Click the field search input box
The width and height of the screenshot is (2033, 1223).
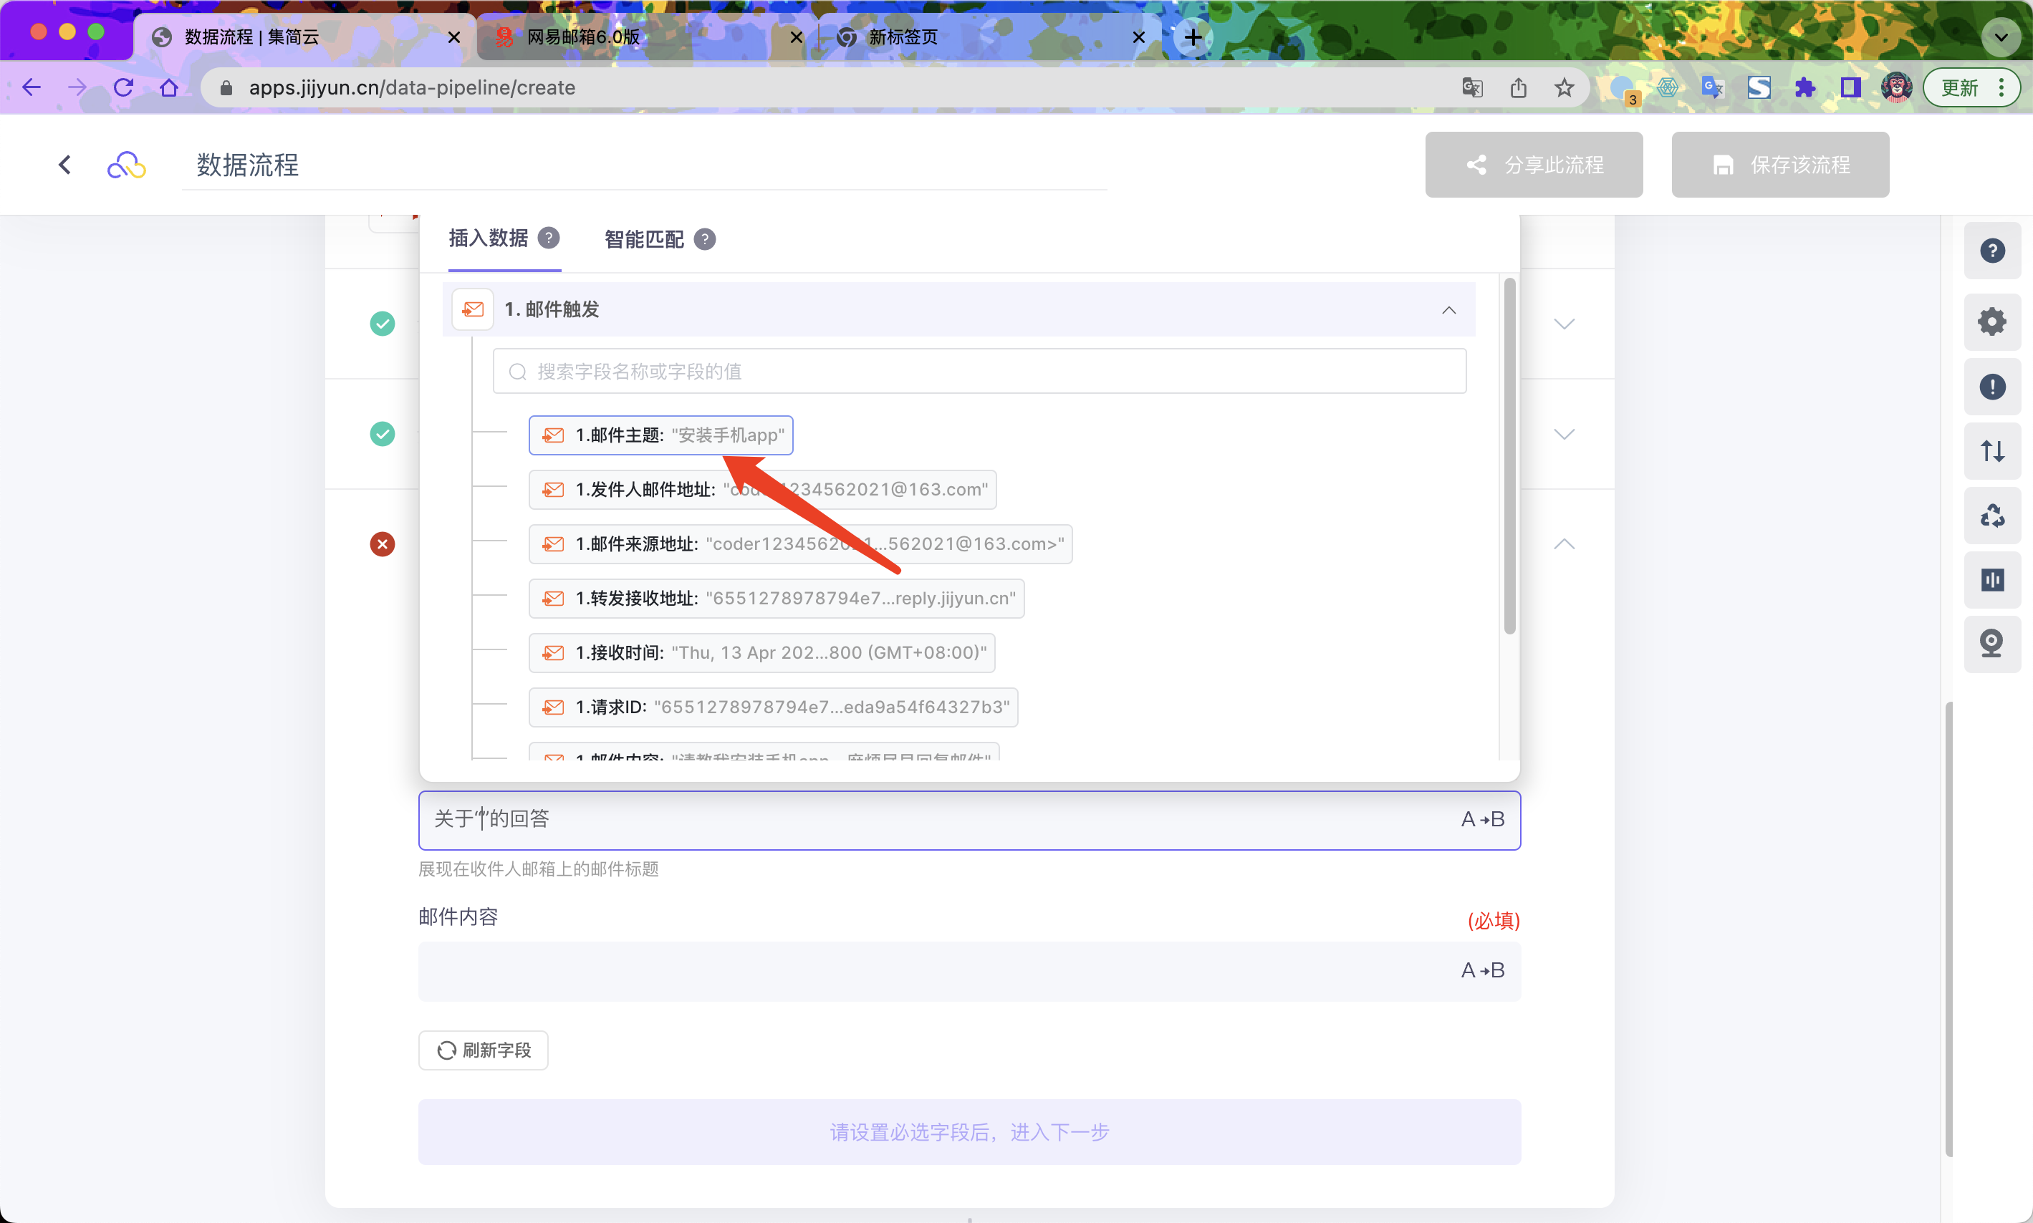point(979,372)
